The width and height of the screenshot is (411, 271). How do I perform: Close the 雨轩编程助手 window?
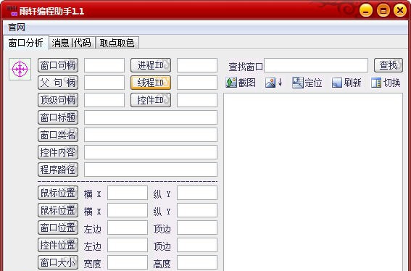click(400, 10)
